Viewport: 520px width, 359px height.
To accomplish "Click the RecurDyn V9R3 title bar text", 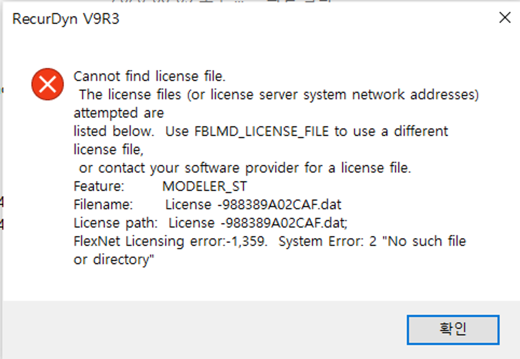I will pyautogui.click(x=66, y=19).
